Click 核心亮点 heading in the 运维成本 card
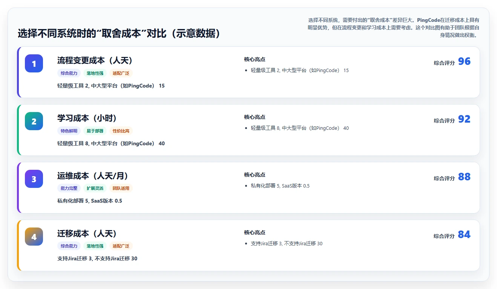This screenshot has height=289, width=497. [x=255, y=175]
